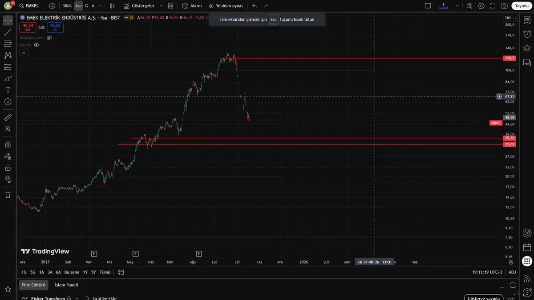Toggle hide all drawings eye icon

(8, 179)
